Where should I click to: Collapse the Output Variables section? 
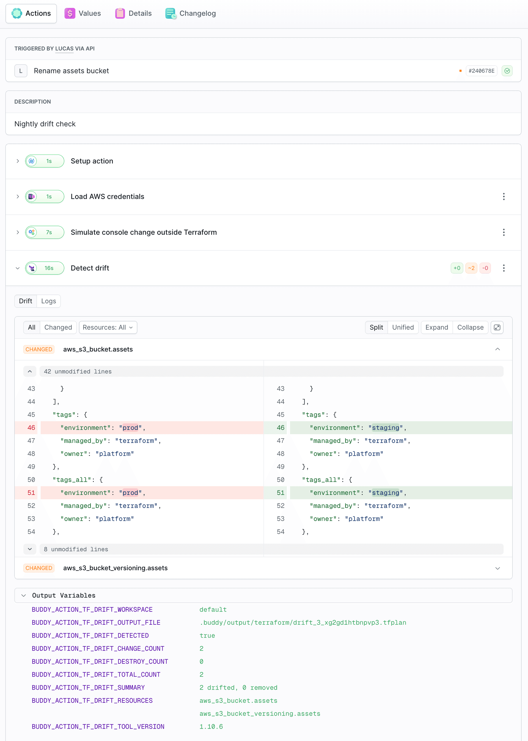(x=23, y=595)
